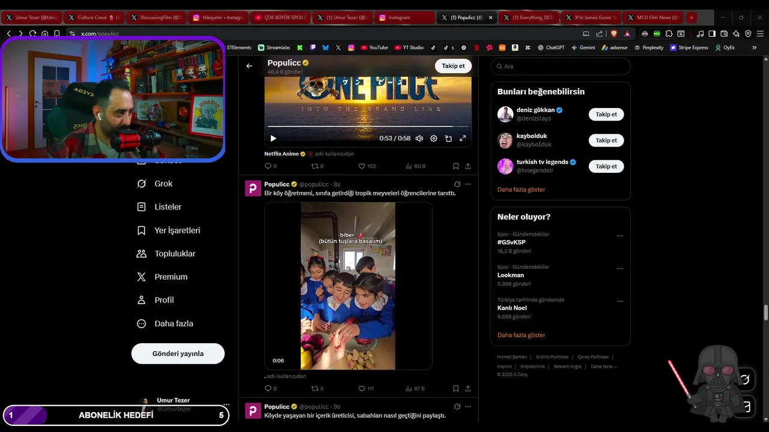Open Grok in the sidebar

[155, 184]
